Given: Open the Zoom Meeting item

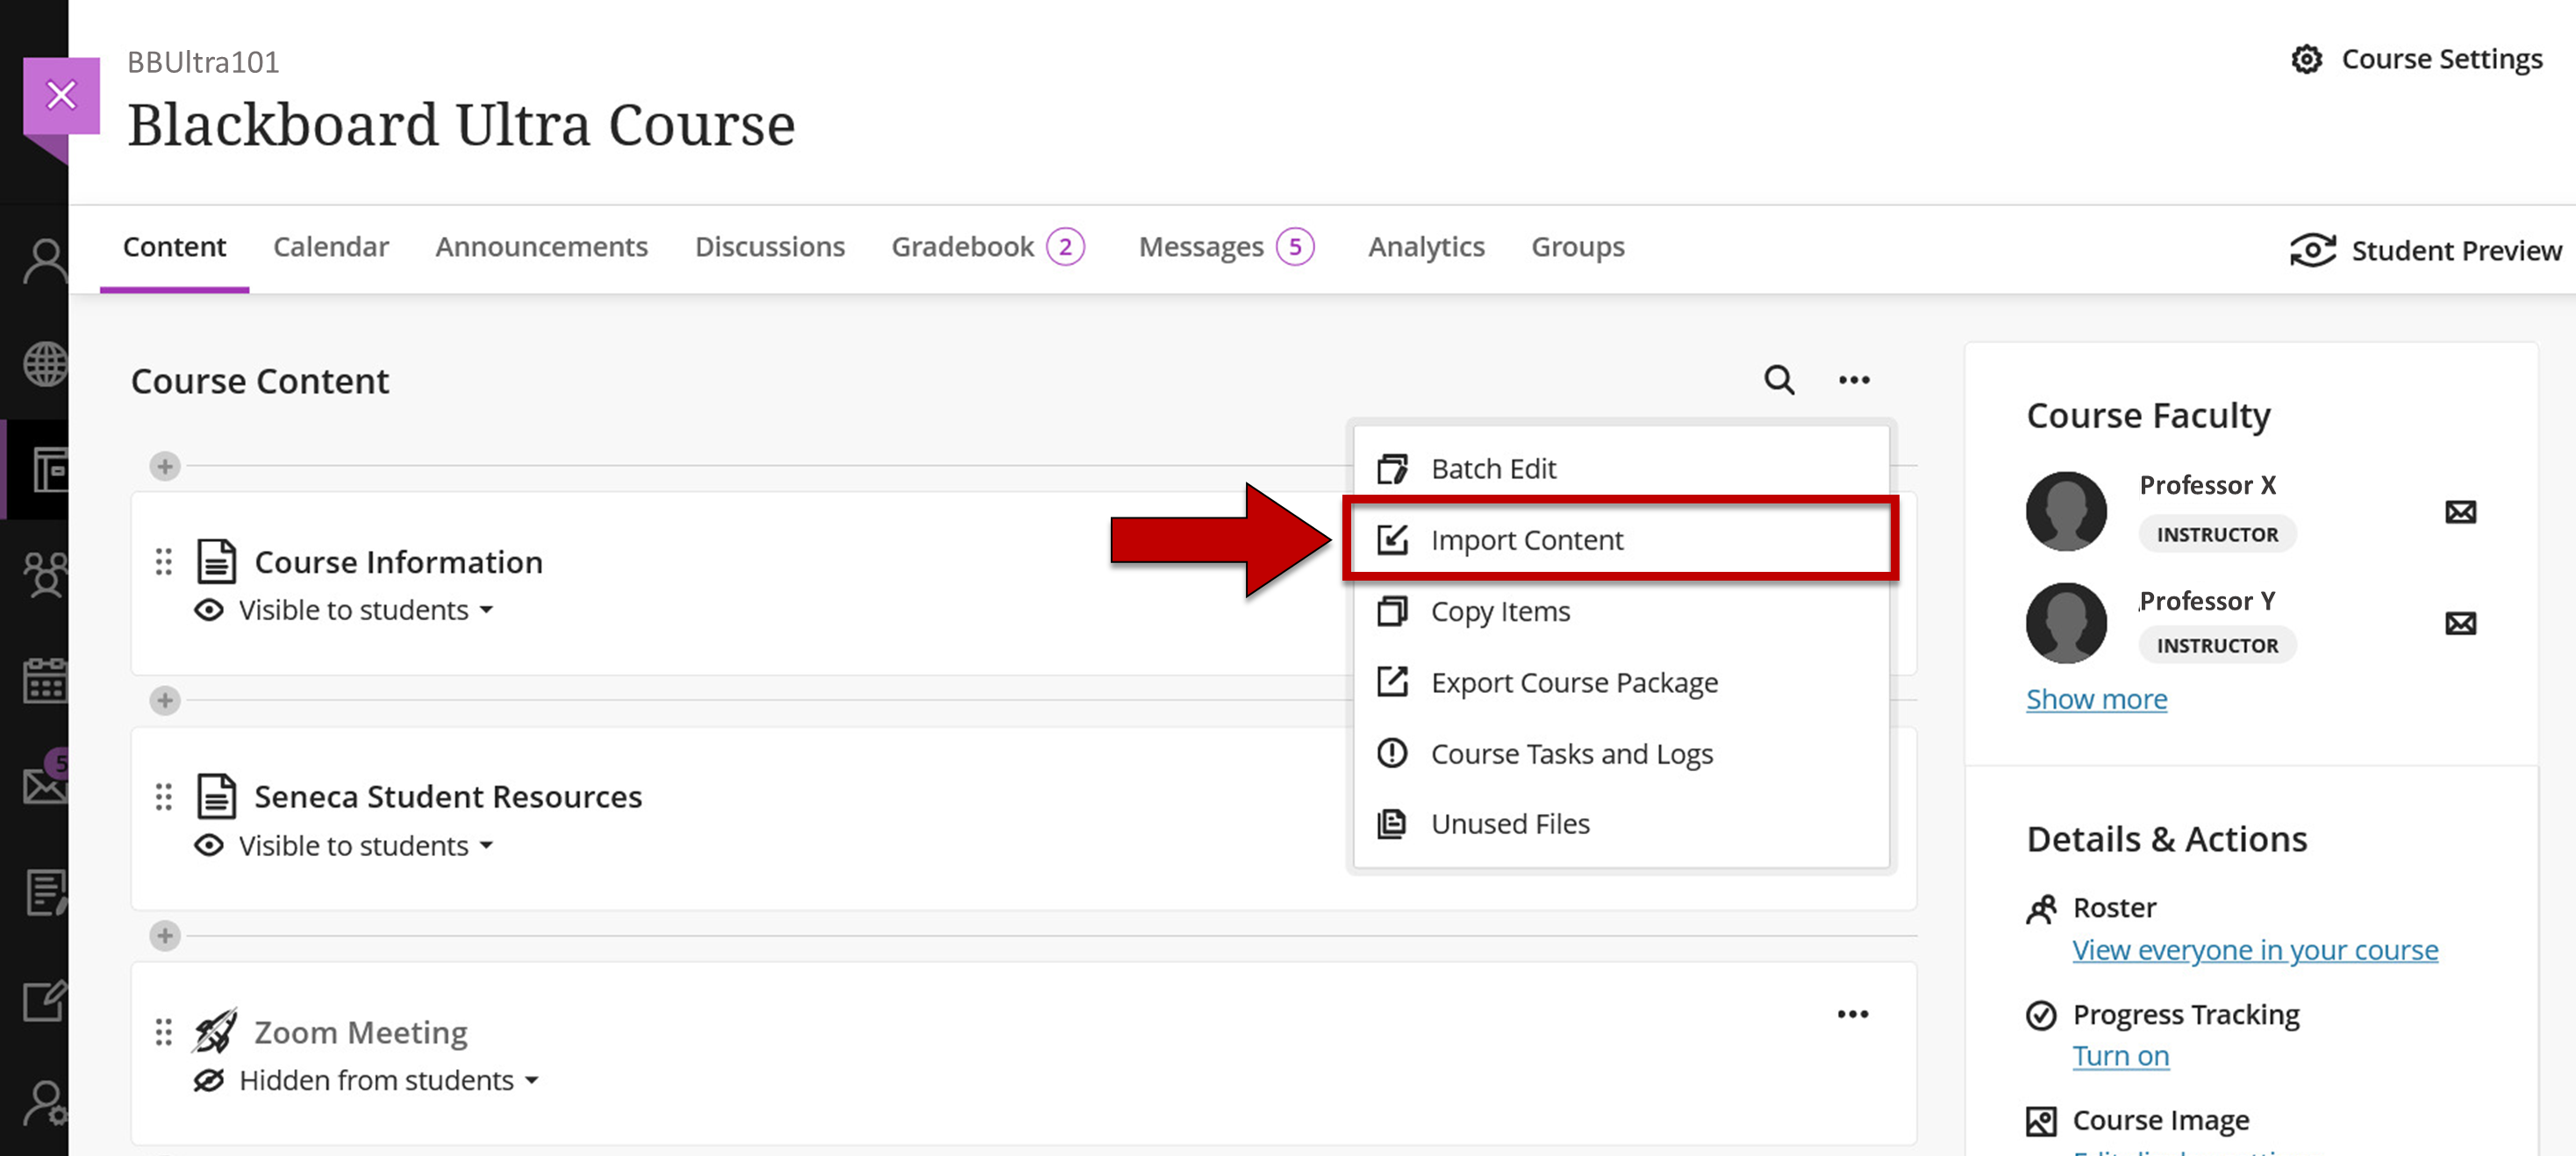Looking at the screenshot, I should click(360, 1032).
